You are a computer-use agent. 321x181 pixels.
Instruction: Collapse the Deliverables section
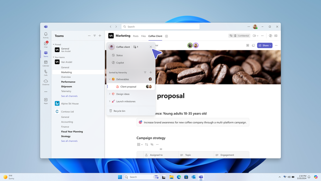click(x=110, y=79)
